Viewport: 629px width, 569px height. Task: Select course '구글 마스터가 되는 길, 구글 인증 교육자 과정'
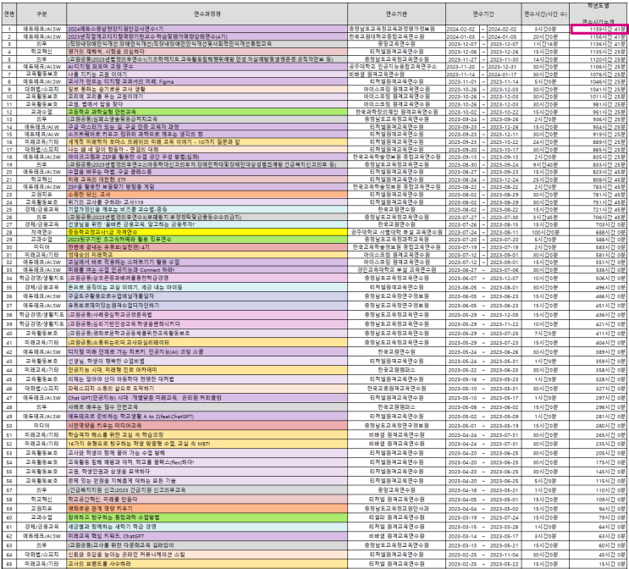tap(207, 127)
